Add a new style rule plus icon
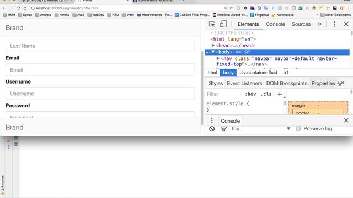The image size is (353, 198). click(280, 94)
